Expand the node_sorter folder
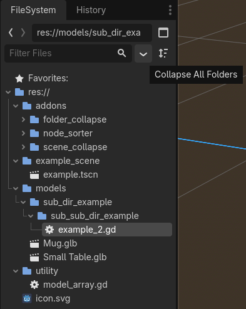 point(23,133)
